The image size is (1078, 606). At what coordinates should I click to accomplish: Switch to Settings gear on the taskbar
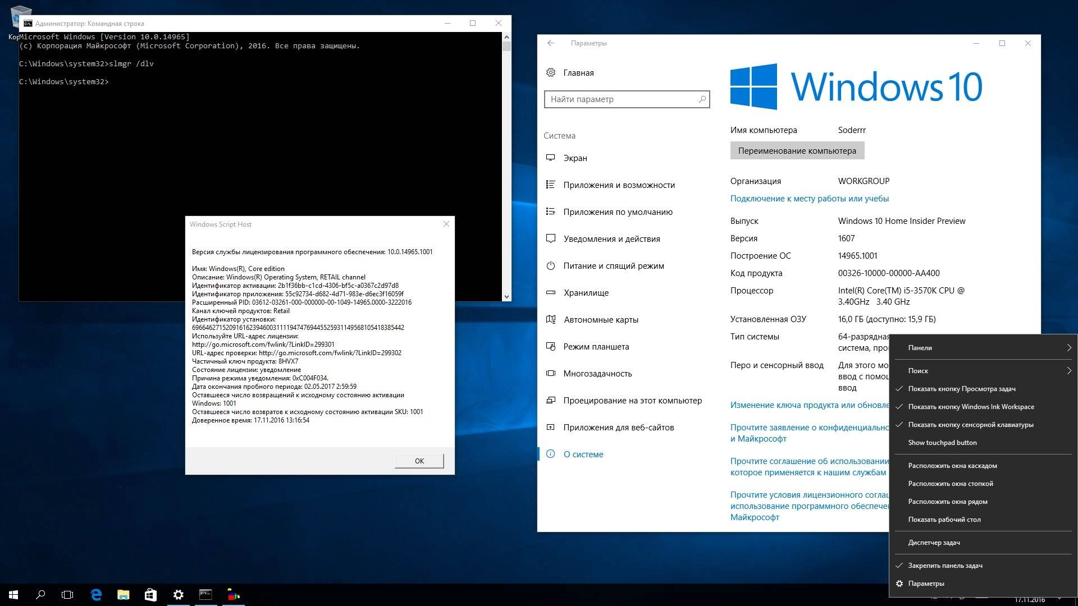coord(178,595)
